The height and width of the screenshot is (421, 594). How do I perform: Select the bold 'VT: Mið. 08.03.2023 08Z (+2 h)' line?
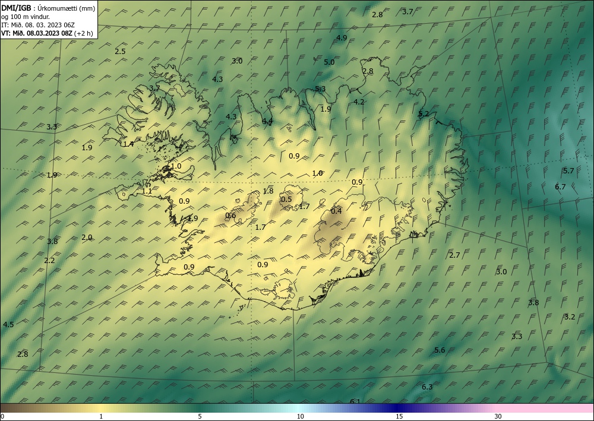47,33
